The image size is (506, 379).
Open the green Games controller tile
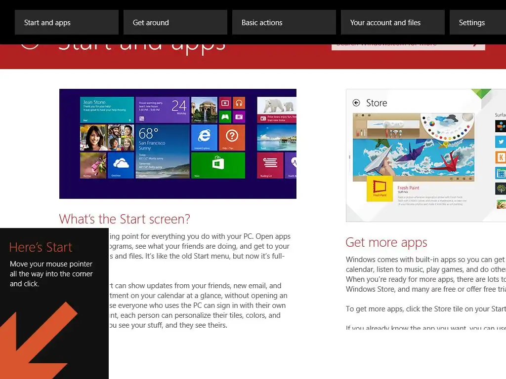click(x=225, y=116)
